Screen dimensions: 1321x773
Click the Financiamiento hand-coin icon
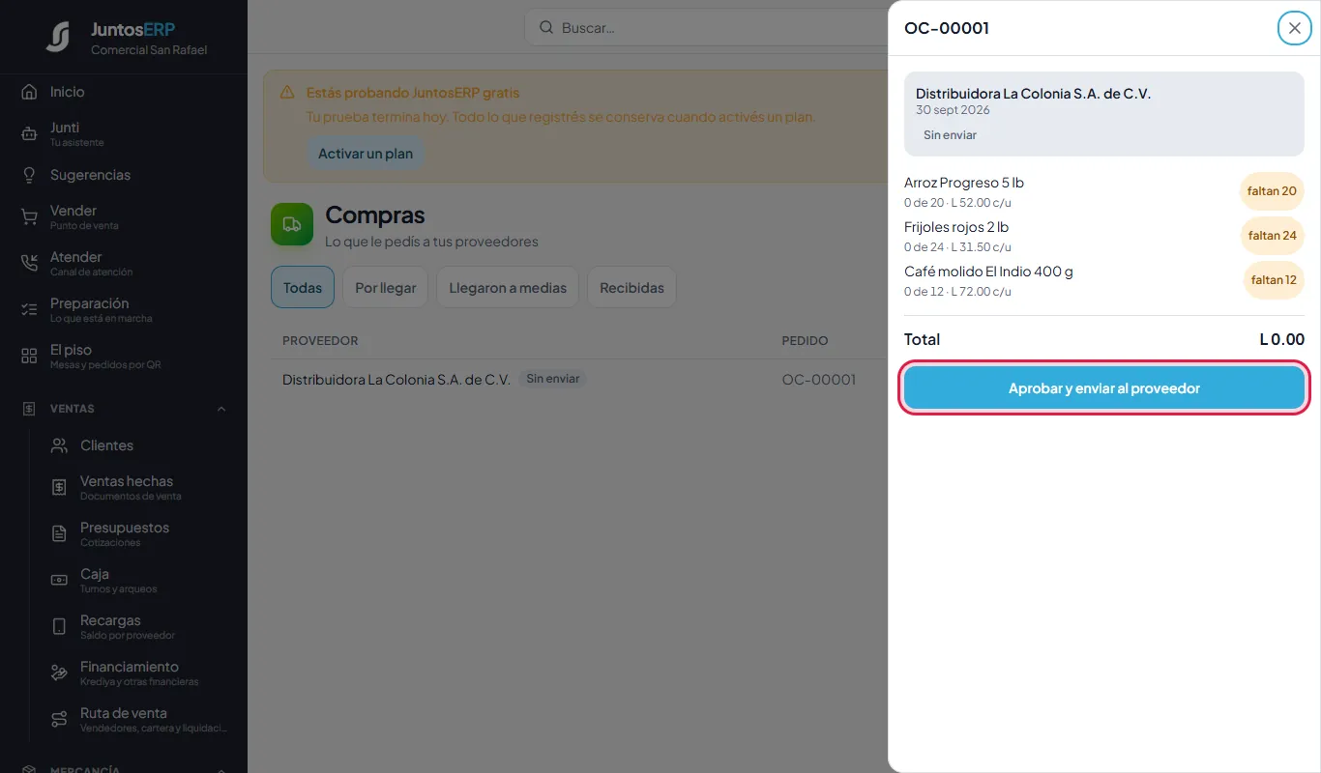59,673
